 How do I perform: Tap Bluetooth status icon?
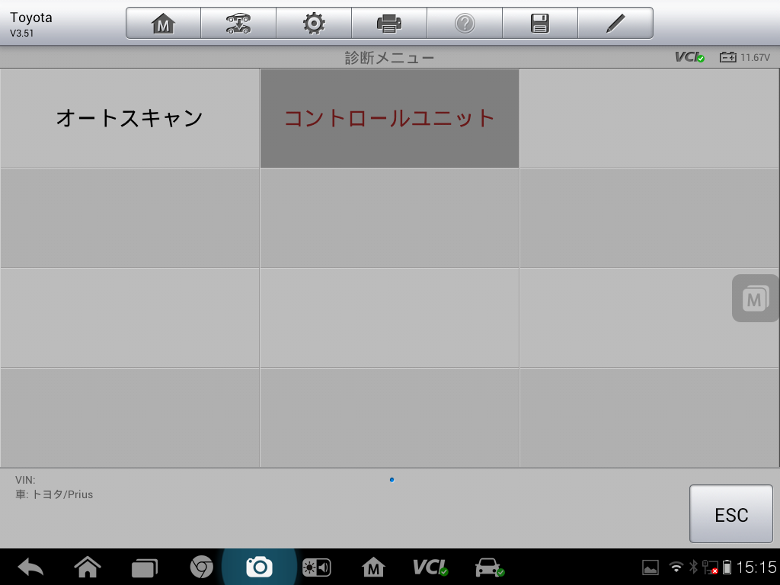click(x=693, y=567)
